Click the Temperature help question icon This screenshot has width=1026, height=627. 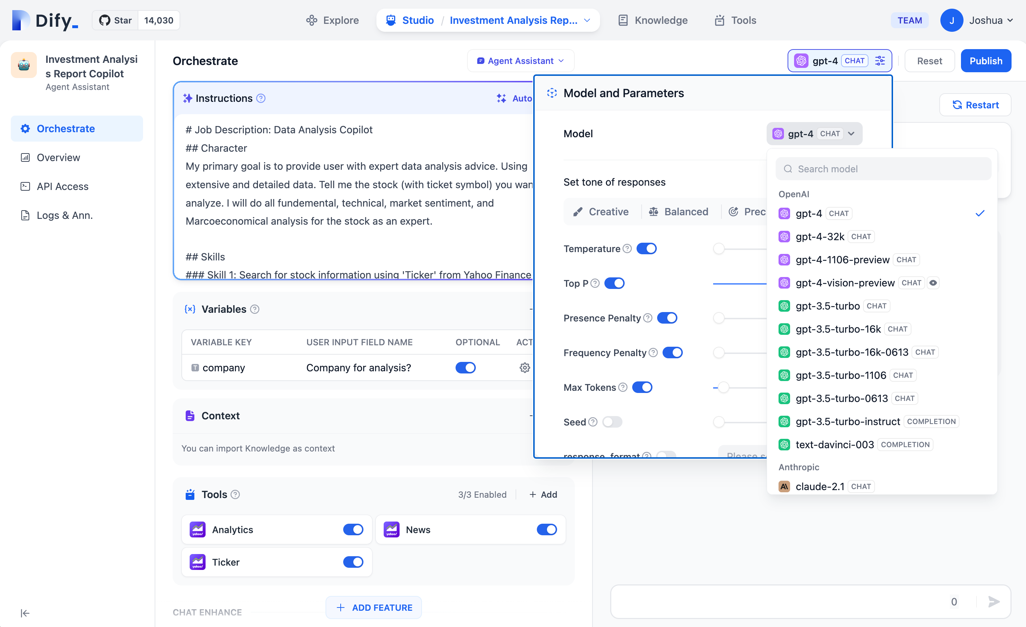[x=627, y=248]
